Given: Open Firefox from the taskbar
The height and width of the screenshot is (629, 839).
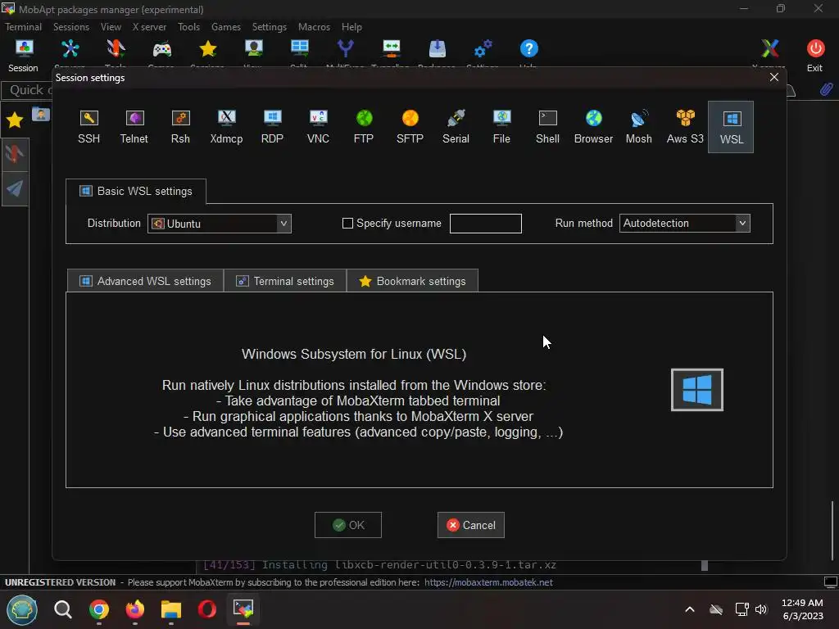Looking at the screenshot, I should (x=135, y=609).
